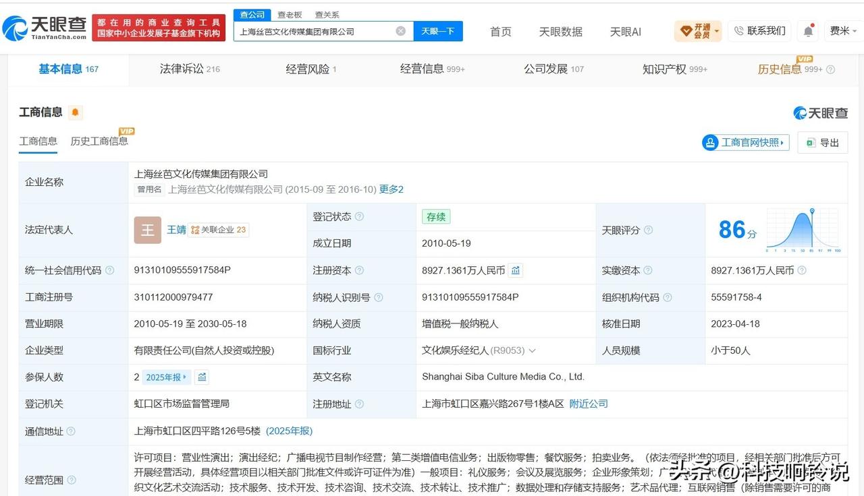
Task: Click the help icon after the paid-in capital value
Action: (802, 270)
